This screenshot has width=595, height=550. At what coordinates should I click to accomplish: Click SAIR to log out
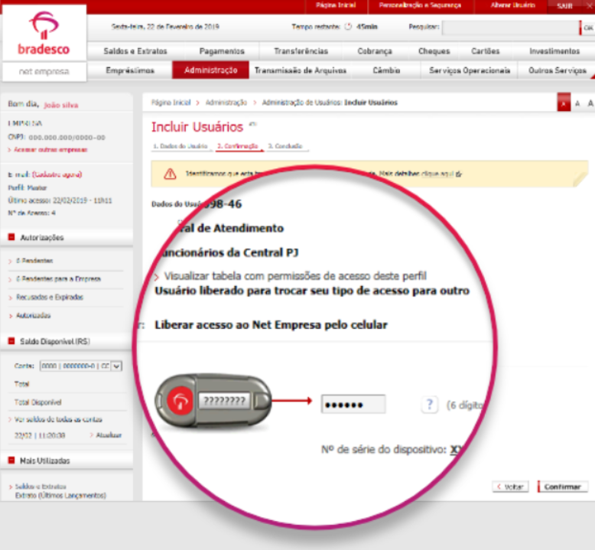click(564, 6)
